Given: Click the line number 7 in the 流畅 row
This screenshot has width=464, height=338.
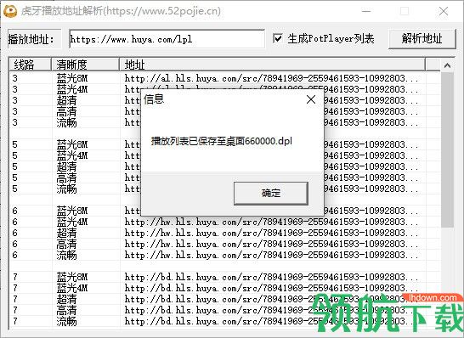Looking at the screenshot, I should coord(15,321).
